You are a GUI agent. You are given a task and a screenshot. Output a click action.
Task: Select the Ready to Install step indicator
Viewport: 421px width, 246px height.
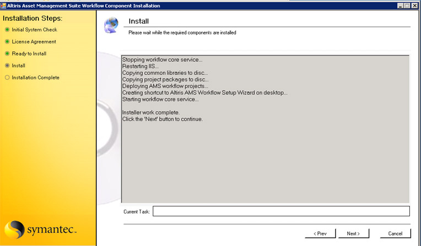(x=7, y=53)
